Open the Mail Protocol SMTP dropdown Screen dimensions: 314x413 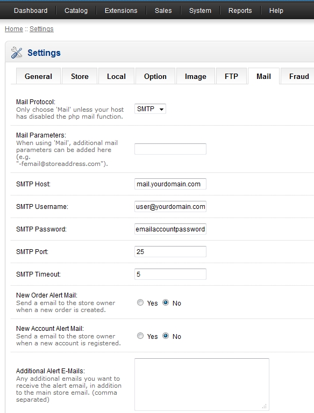click(x=150, y=109)
